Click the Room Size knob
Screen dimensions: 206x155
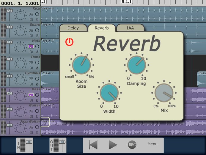pos(81,65)
